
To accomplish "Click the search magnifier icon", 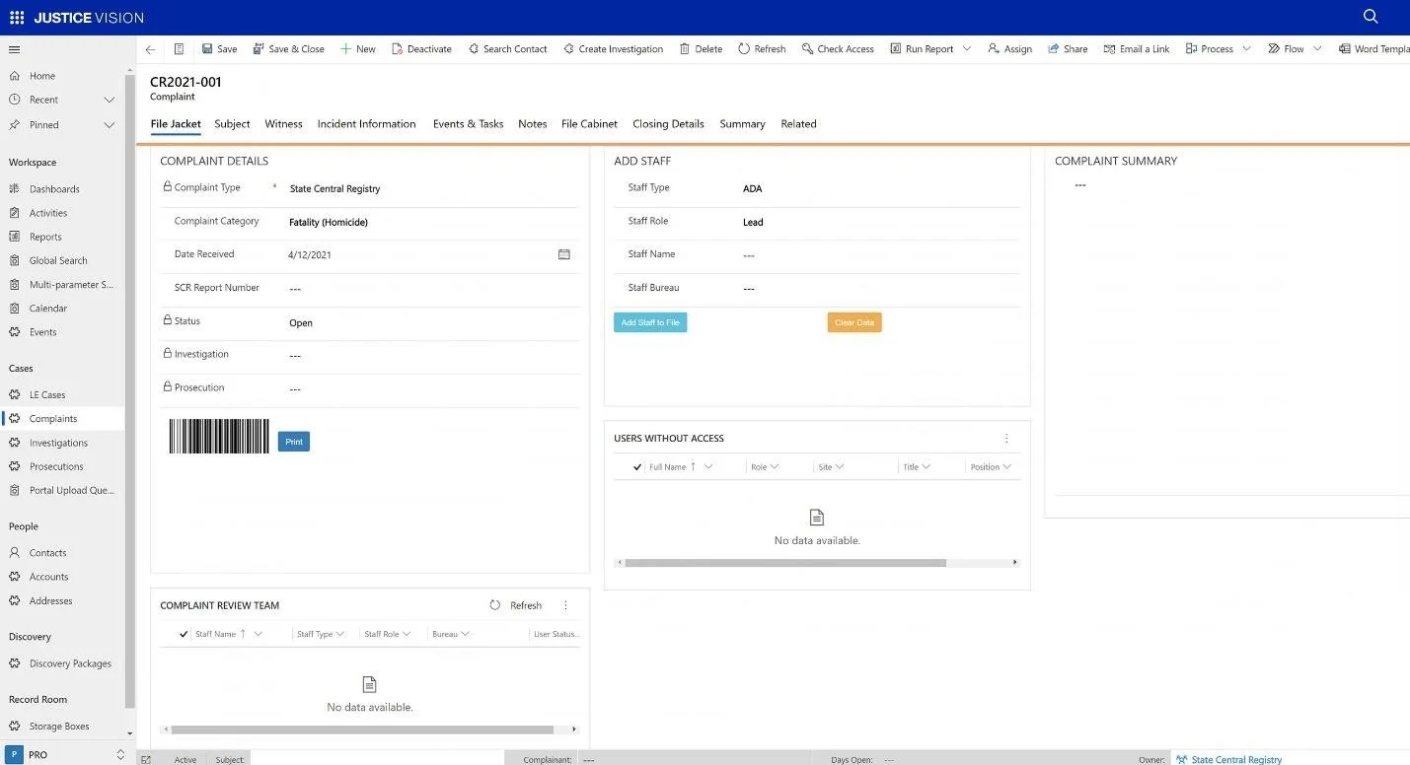I will [1371, 16].
